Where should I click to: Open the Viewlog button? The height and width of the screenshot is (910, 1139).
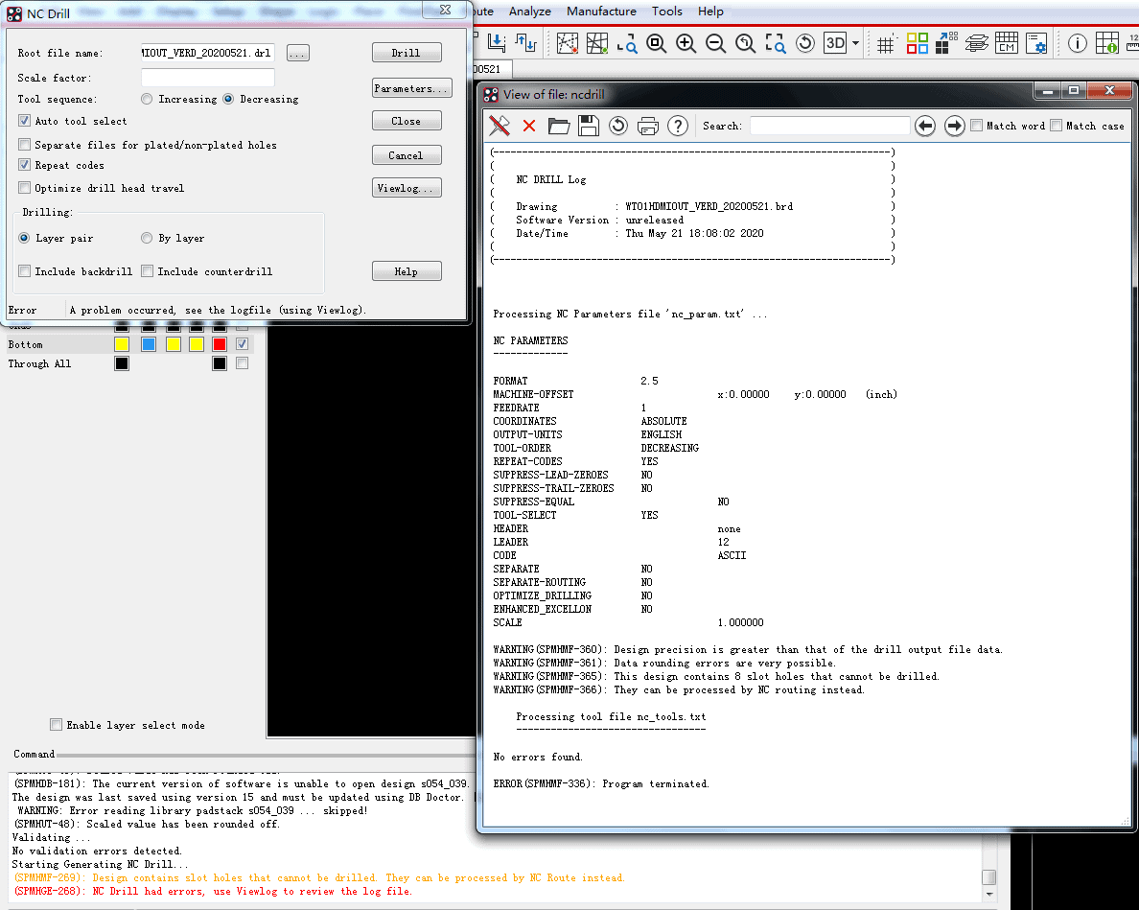point(407,187)
